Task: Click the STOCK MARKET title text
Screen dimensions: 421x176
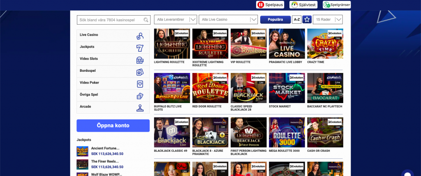Action: [x=280, y=106]
